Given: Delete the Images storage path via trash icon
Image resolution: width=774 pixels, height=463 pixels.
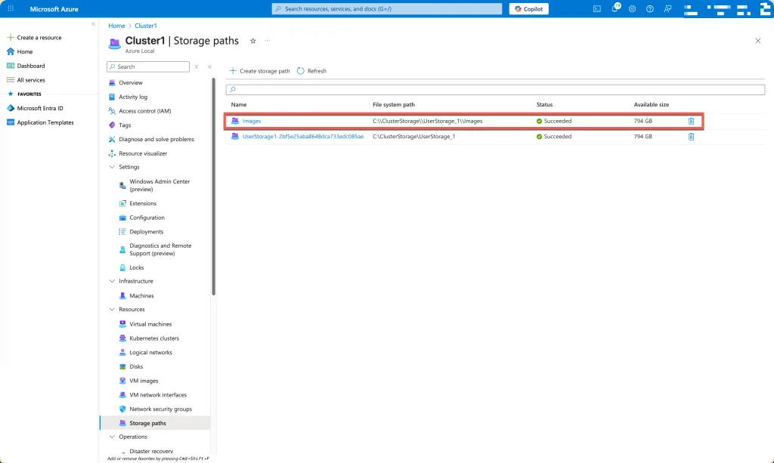Looking at the screenshot, I should (691, 121).
